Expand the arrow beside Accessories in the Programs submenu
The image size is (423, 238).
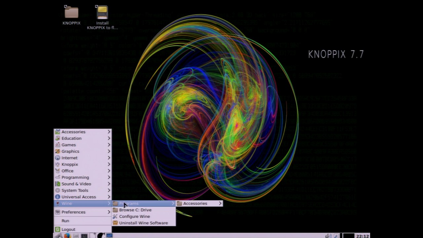pos(220,203)
